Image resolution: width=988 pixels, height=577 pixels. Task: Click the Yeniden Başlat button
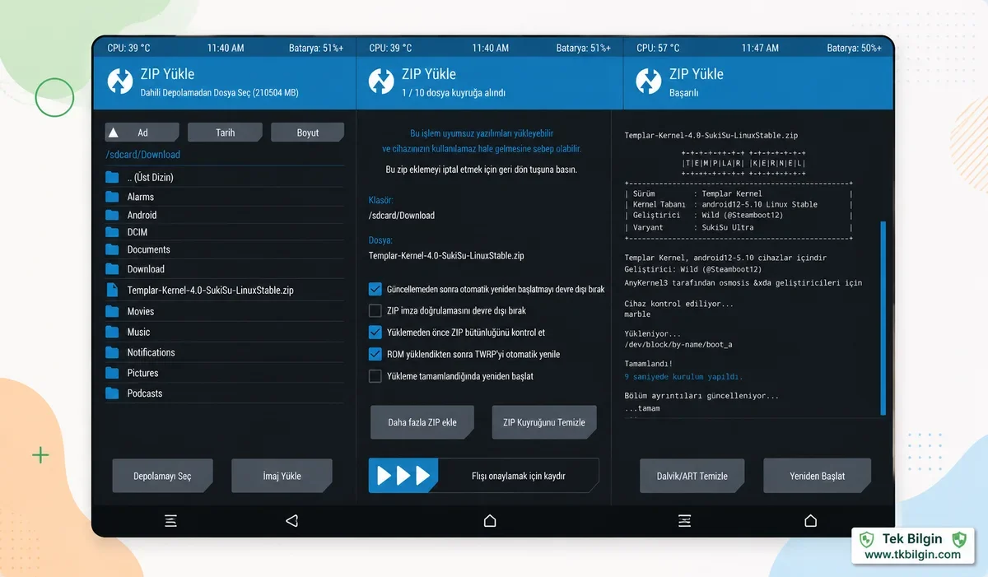coord(817,476)
